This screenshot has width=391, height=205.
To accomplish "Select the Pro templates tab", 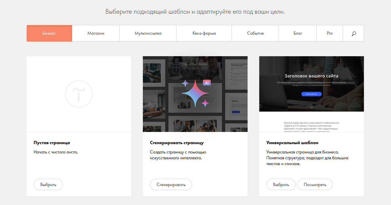I will click(x=329, y=33).
